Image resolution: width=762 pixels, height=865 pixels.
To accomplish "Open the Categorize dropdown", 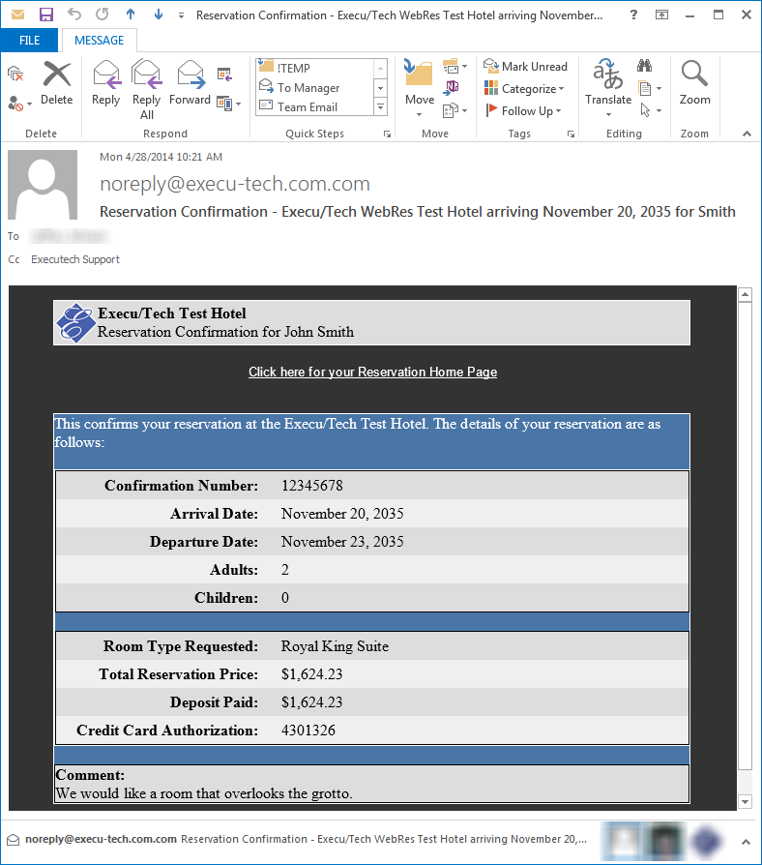I will click(x=524, y=88).
